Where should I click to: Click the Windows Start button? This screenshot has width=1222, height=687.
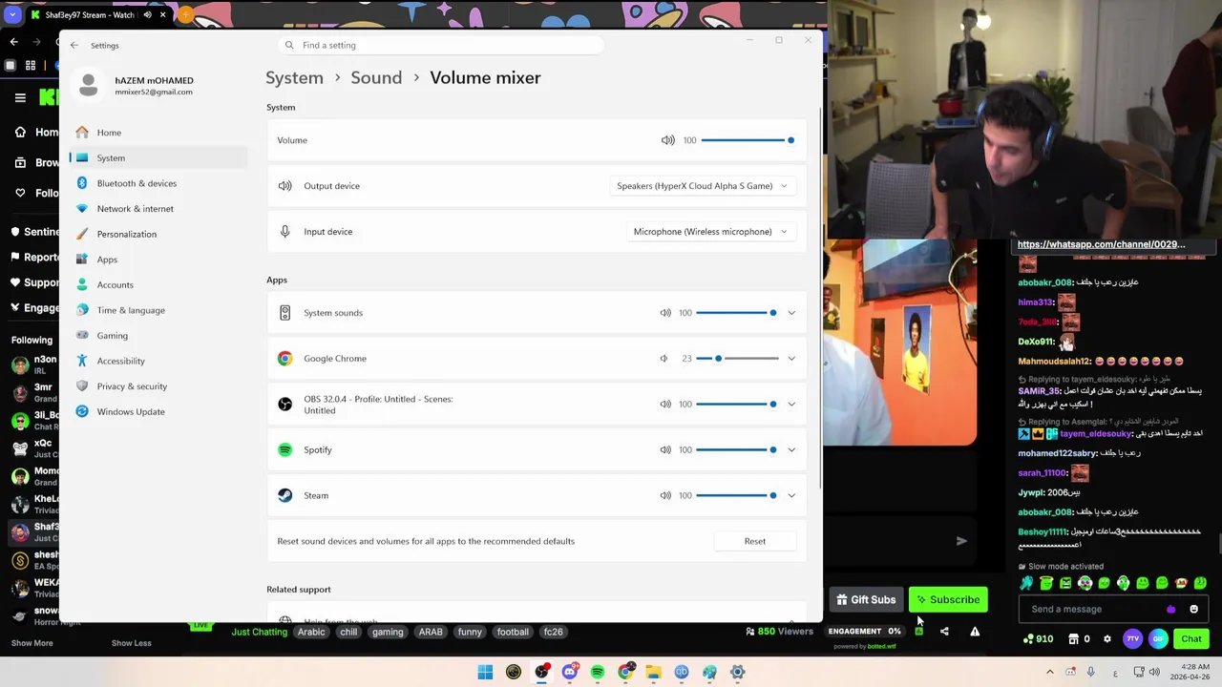[x=485, y=672]
